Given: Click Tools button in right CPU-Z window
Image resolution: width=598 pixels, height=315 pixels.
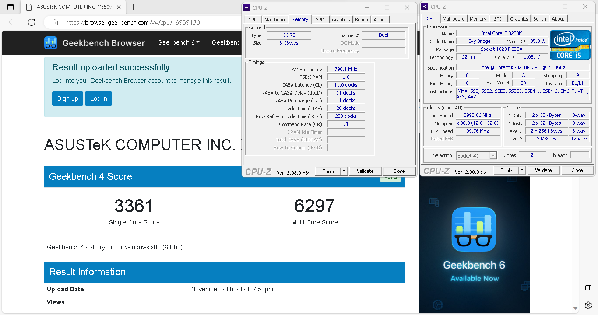Looking at the screenshot, I should [506, 170].
